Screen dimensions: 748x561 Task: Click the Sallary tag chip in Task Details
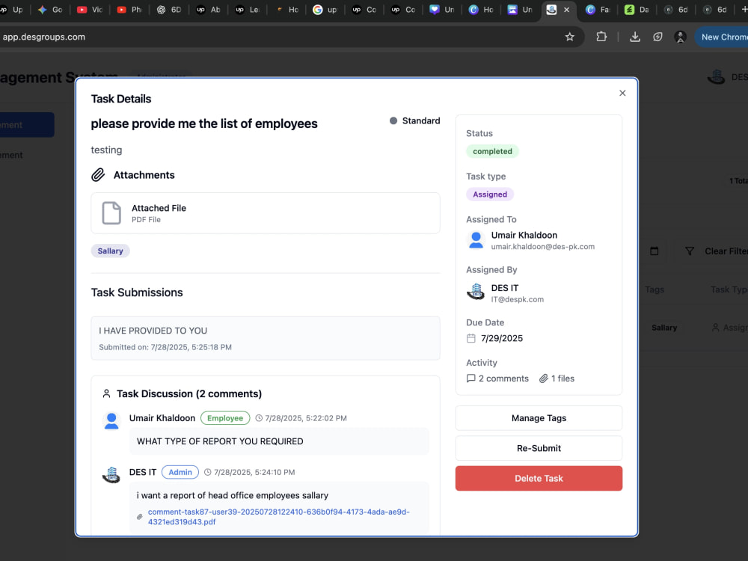pos(110,251)
